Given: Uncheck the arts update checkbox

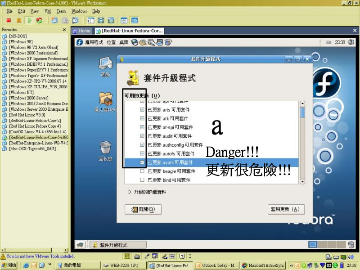Looking at the screenshot, I should point(142,109).
